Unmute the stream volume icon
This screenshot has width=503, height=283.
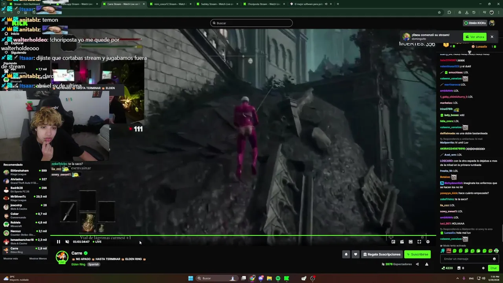pos(67,242)
